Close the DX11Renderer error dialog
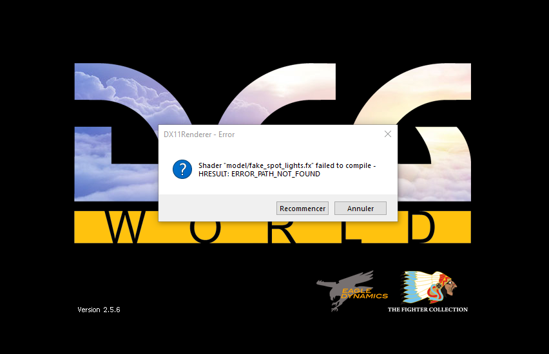The height and width of the screenshot is (354, 549). (388, 134)
